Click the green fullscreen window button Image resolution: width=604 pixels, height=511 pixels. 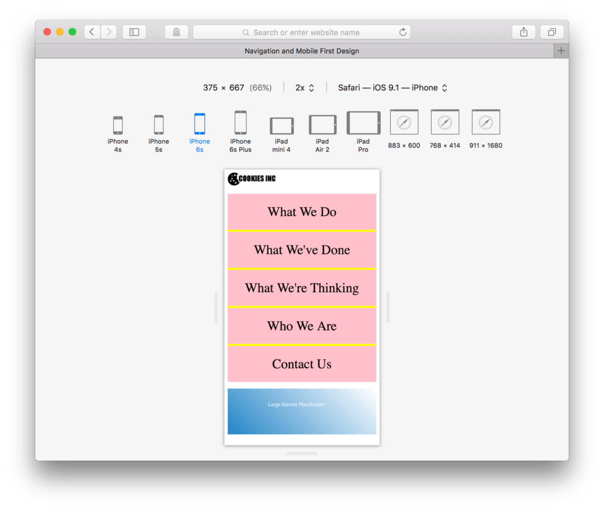tap(72, 31)
